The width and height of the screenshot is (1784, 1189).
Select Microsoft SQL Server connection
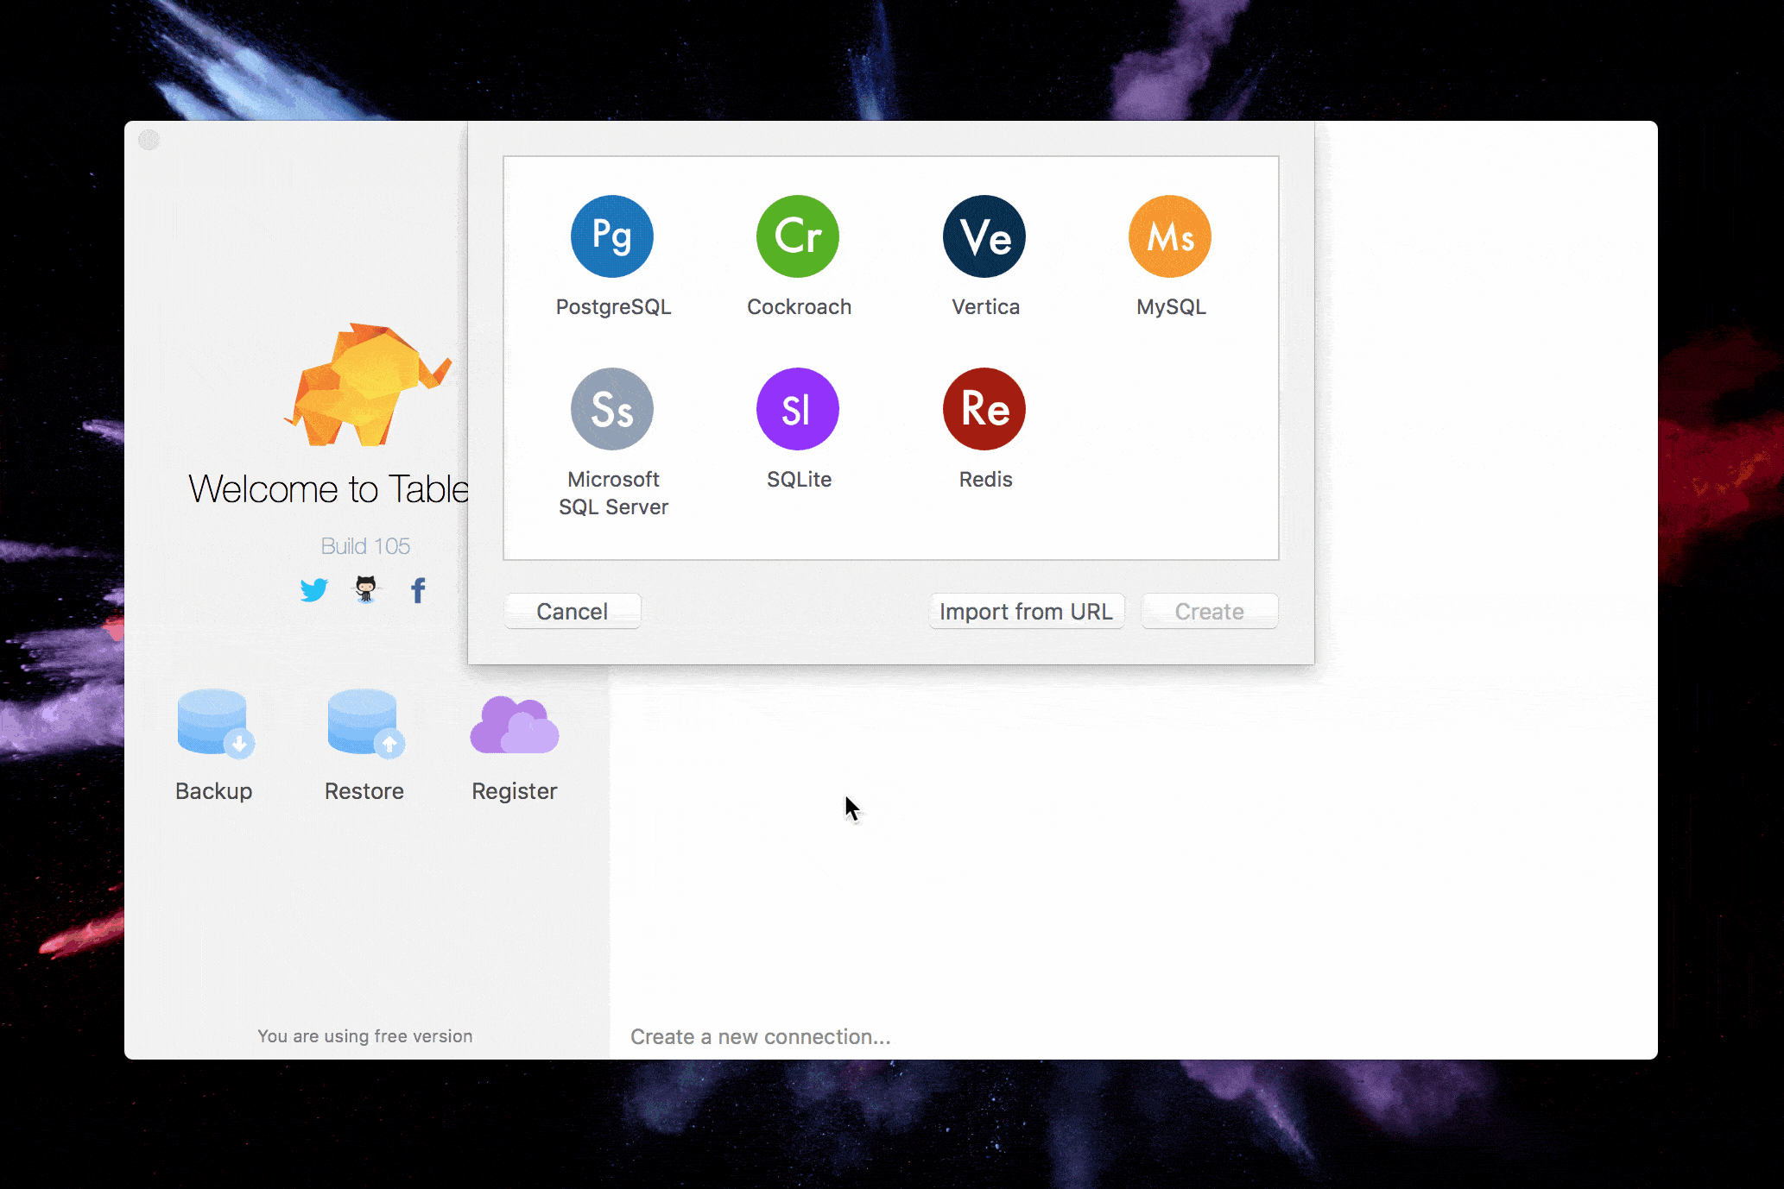click(612, 444)
